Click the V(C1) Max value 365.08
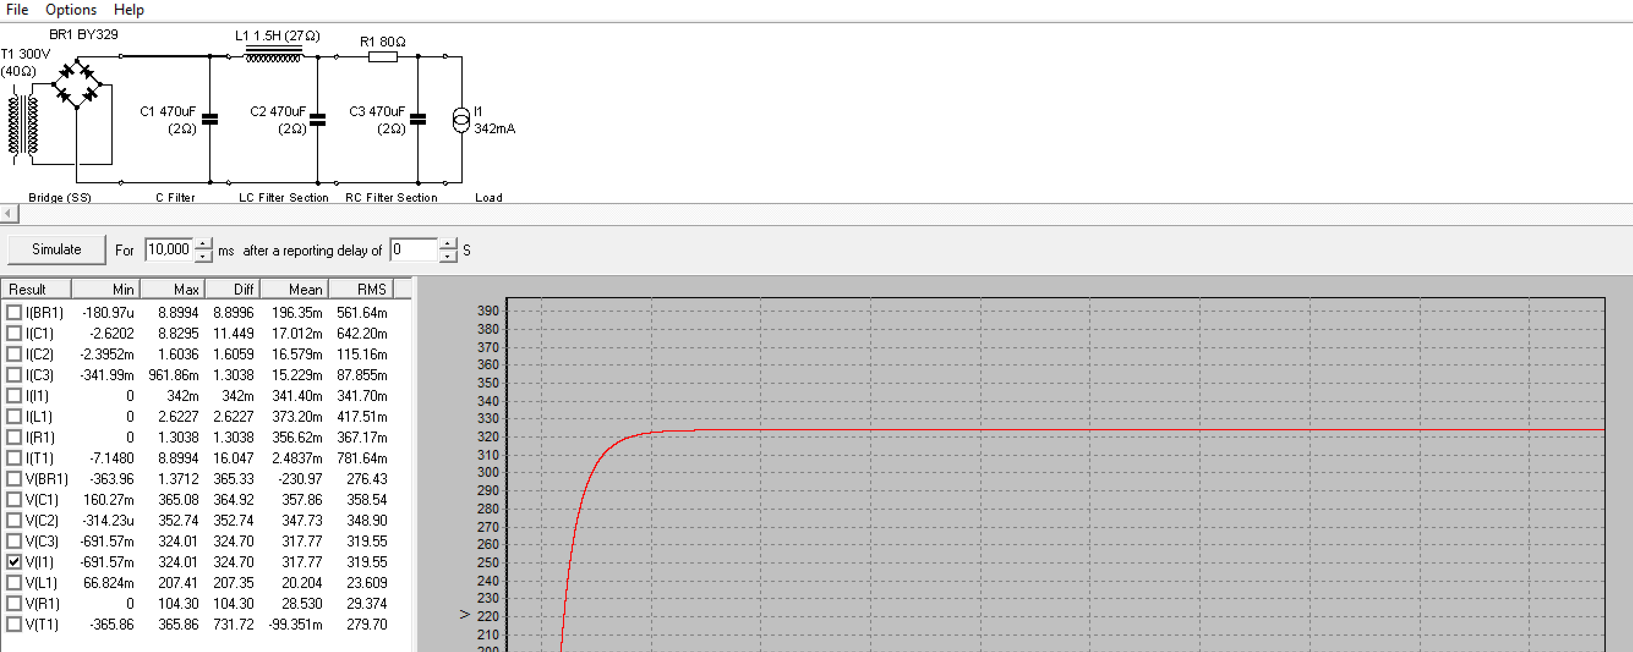The width and height of the screenshot is (1633, 652). tap(178, 500)
